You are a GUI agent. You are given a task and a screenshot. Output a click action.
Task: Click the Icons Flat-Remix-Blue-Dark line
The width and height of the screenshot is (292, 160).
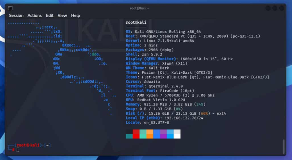197,77
